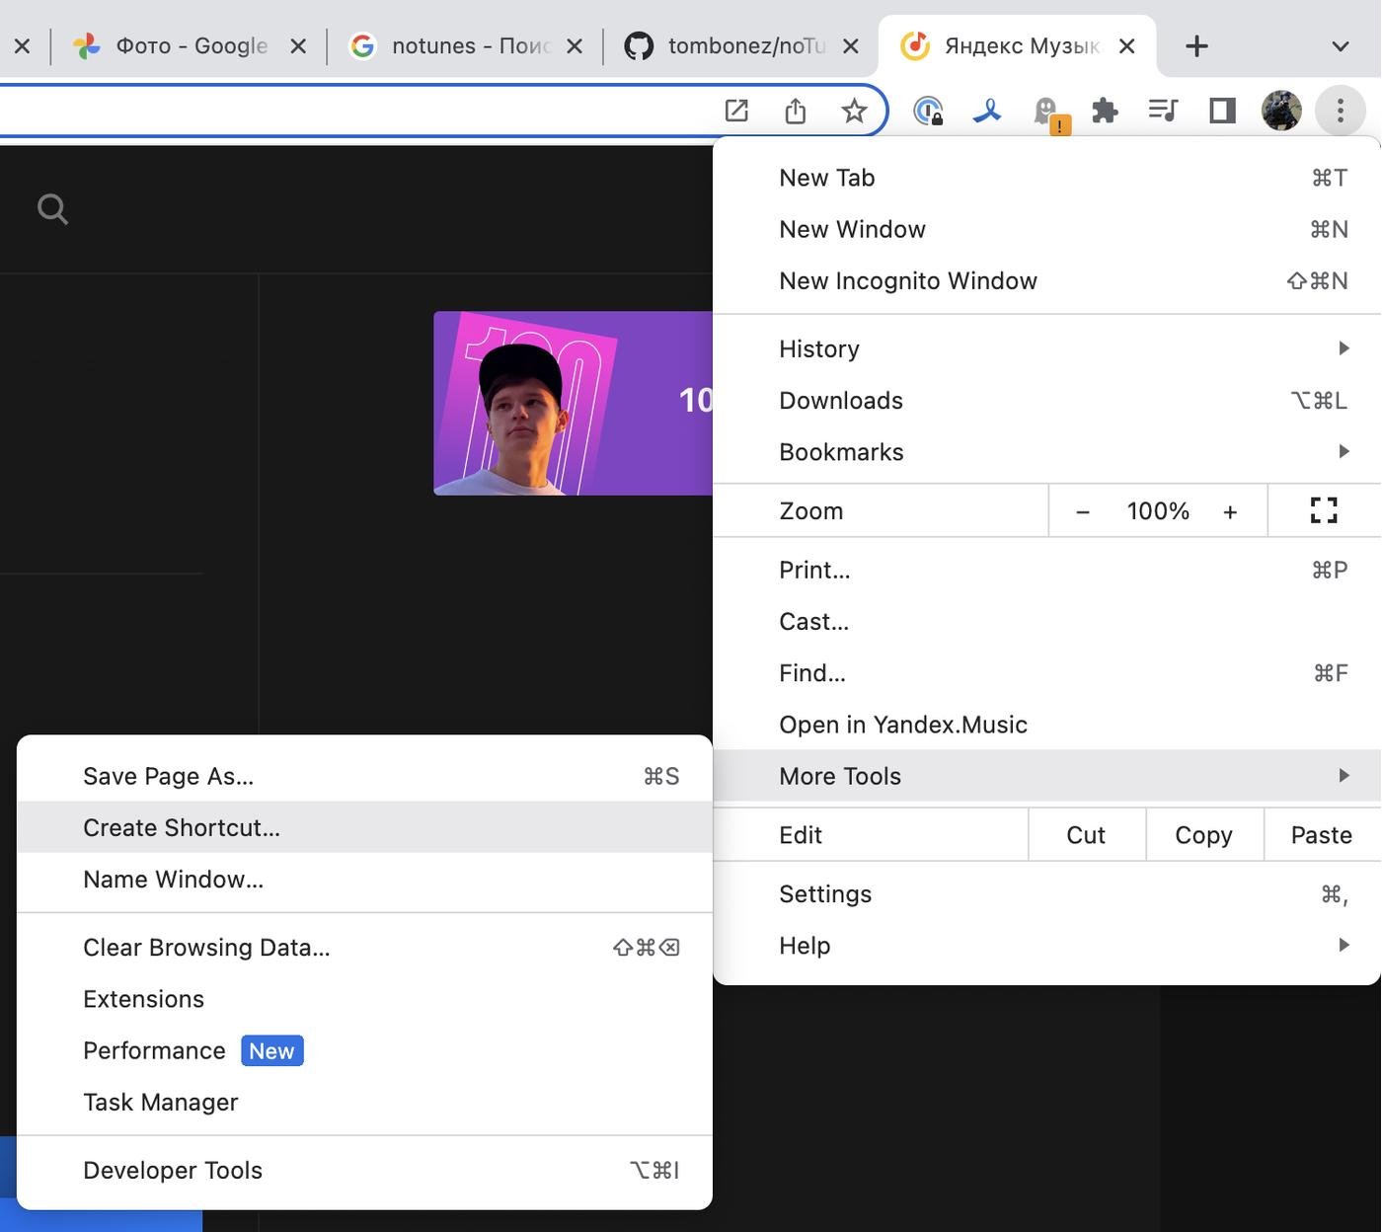The height and width of the screenshot is (1232, 1382).
Task: Open the media controls icon
Action: [x=1163, y=111]
